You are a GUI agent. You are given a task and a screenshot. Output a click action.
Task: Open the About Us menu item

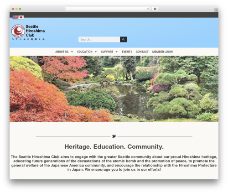62,52
